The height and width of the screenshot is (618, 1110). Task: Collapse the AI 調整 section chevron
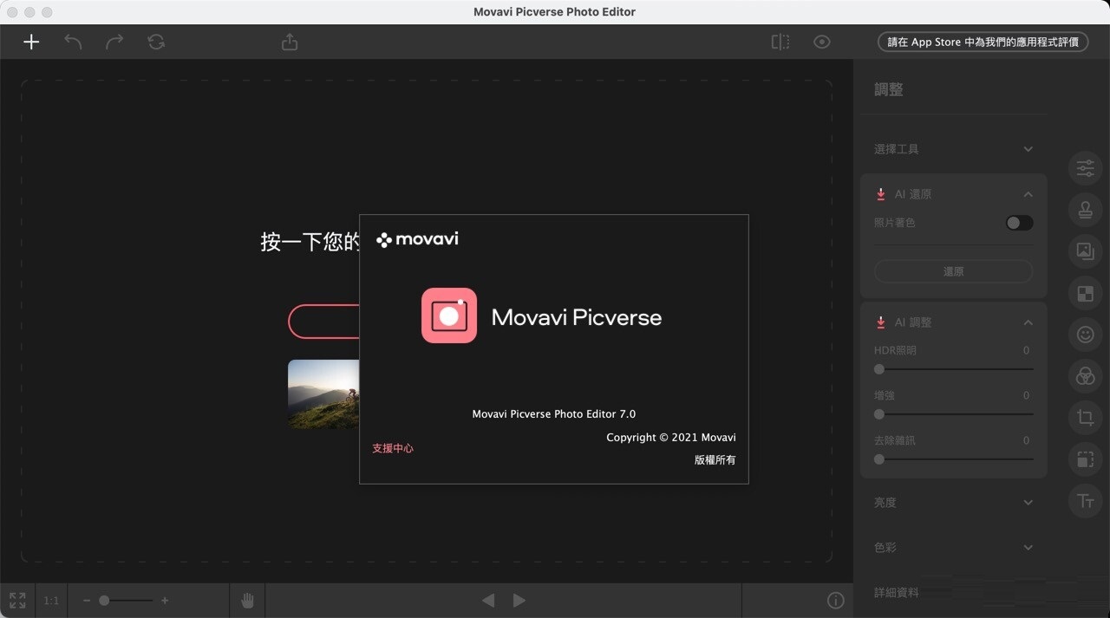(x=1028, y=322)
